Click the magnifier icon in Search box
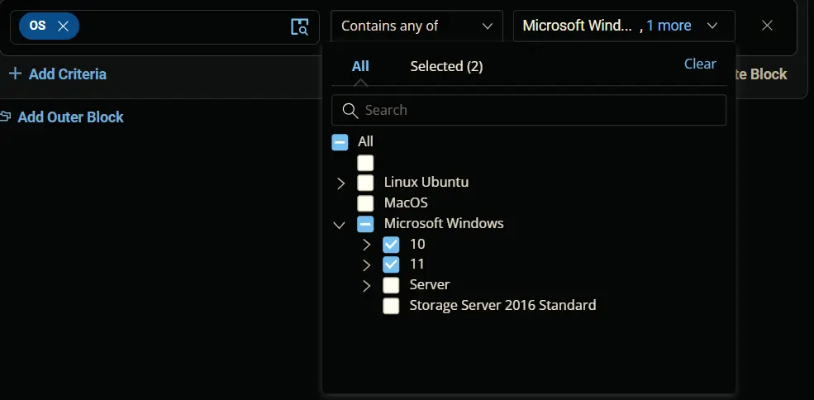This screenshot has height=400, width=814. 350,110
